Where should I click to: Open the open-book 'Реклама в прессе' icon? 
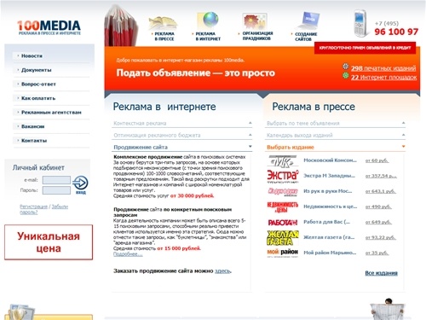tap(163, 22)
